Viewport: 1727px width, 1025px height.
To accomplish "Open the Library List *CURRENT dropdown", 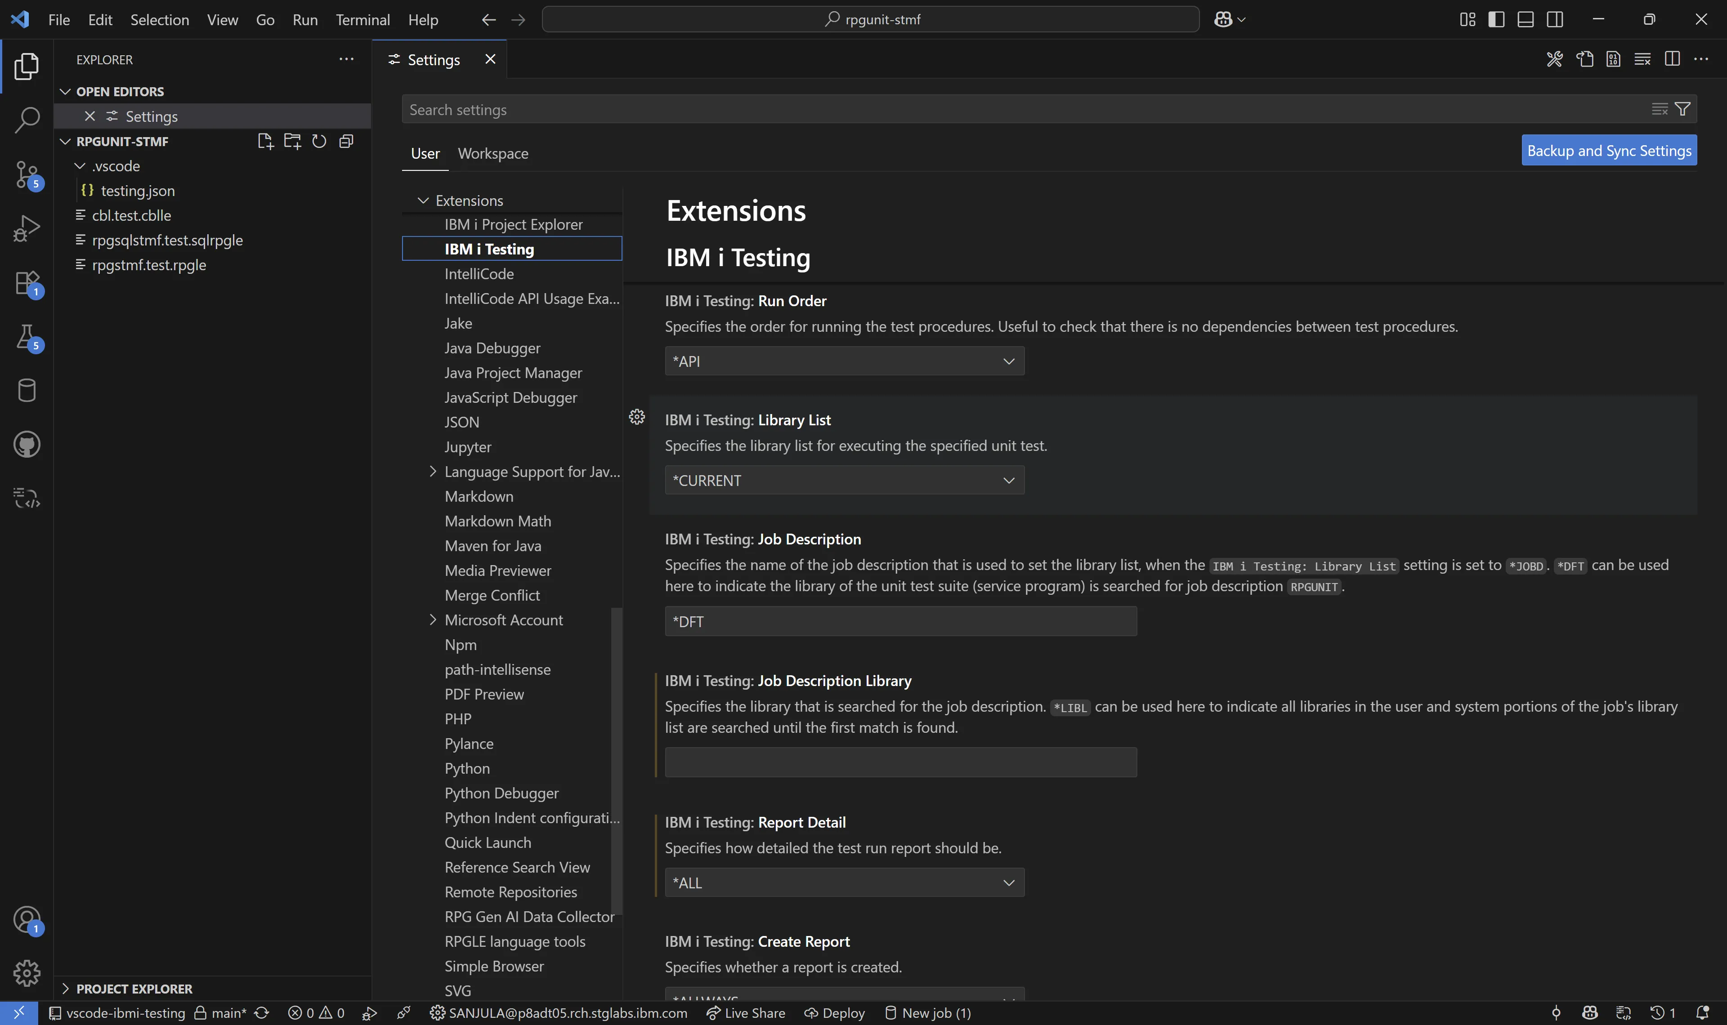I will click(844, 480).
